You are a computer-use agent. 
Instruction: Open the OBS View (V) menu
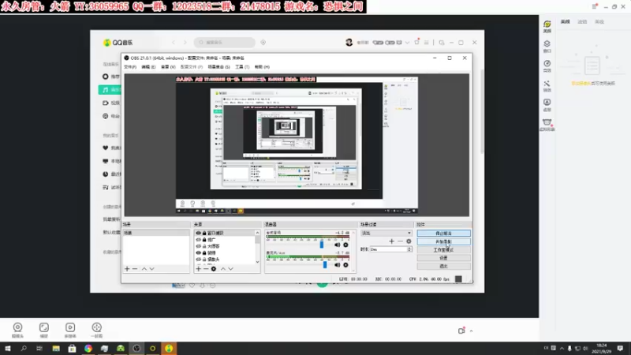168,67
